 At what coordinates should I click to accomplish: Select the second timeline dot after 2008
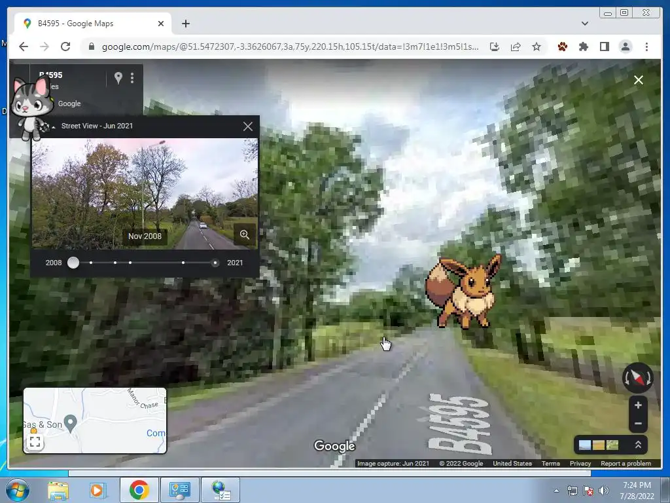pos(115,263)
